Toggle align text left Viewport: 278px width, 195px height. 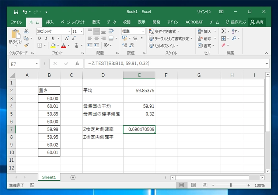click(90, 38)
